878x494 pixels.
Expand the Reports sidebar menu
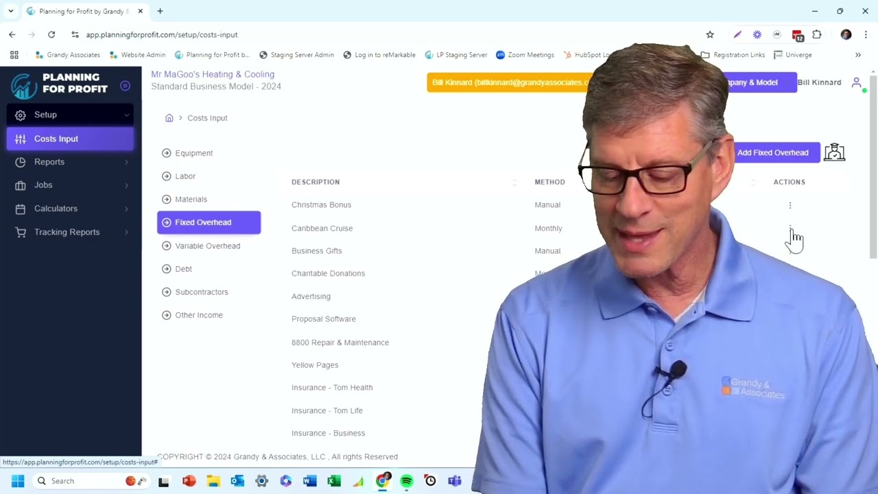[70, 162]
